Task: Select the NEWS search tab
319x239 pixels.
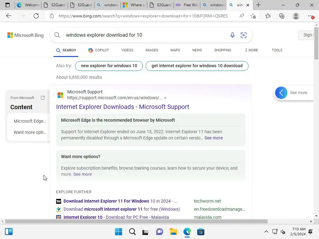Action: click(x=197, y=50)
